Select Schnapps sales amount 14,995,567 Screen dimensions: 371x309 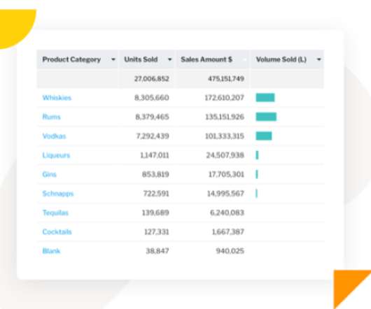[225, 194]
